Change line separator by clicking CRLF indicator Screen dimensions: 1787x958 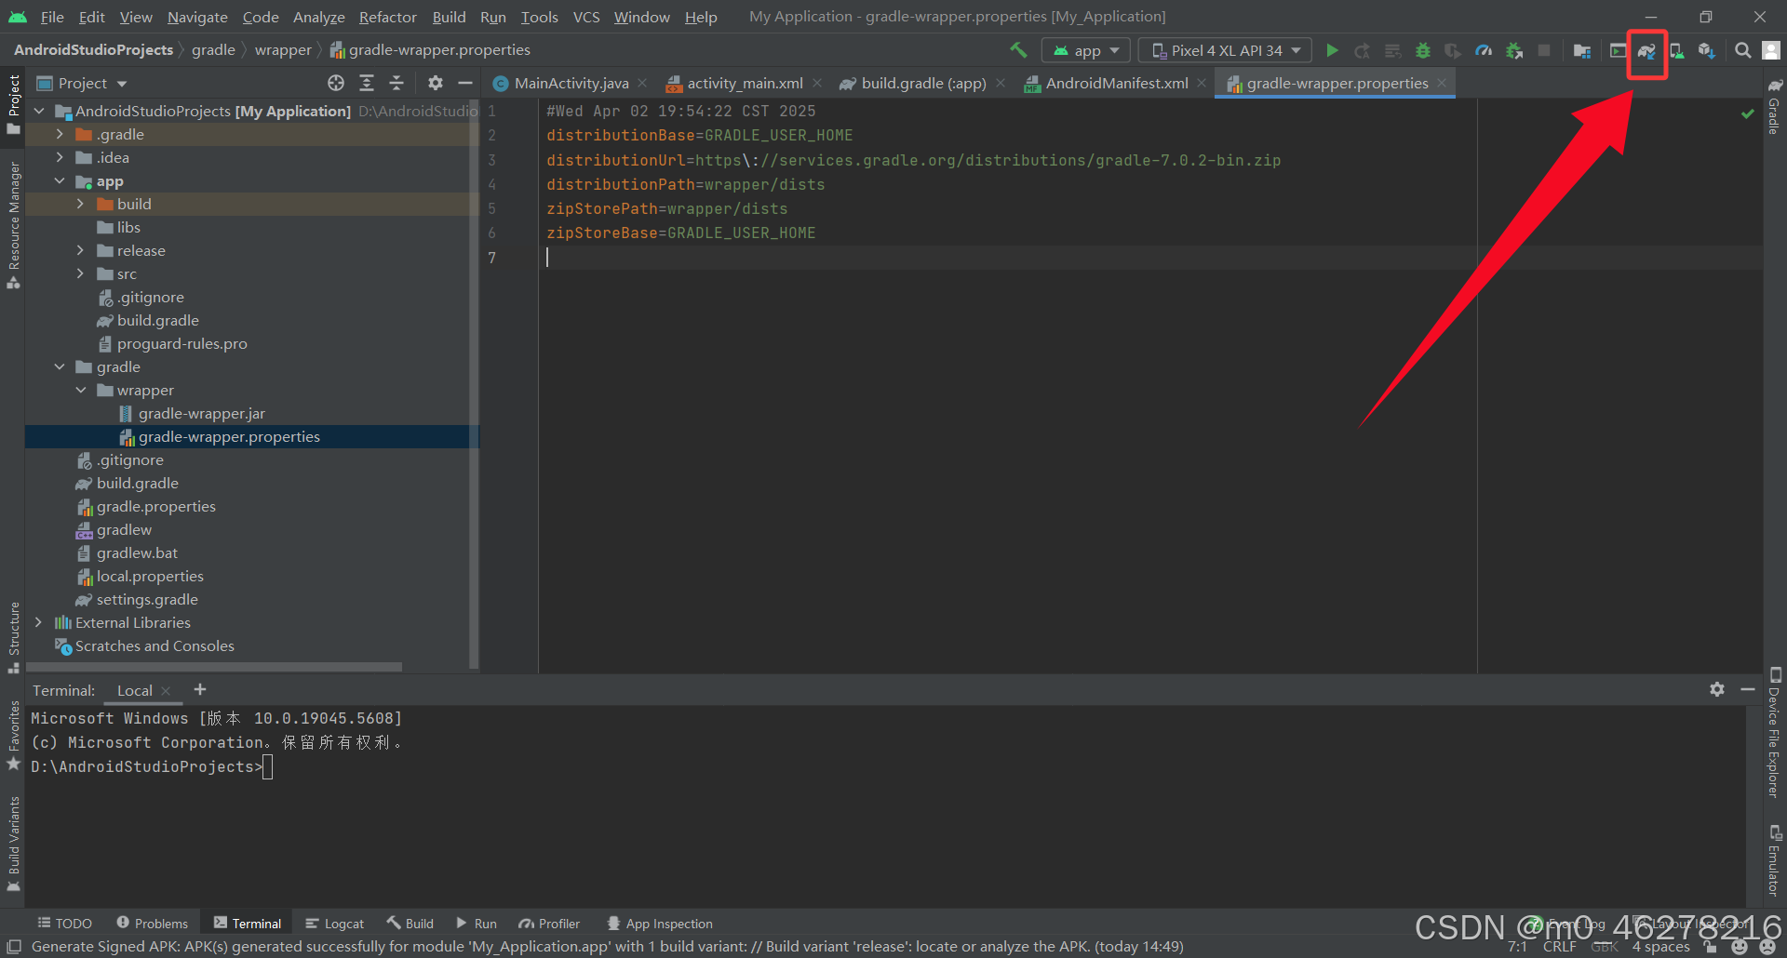(1559, 946)
